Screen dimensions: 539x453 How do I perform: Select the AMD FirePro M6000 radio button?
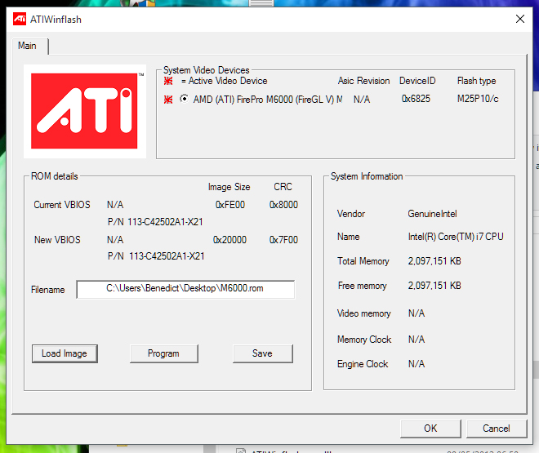185,100
